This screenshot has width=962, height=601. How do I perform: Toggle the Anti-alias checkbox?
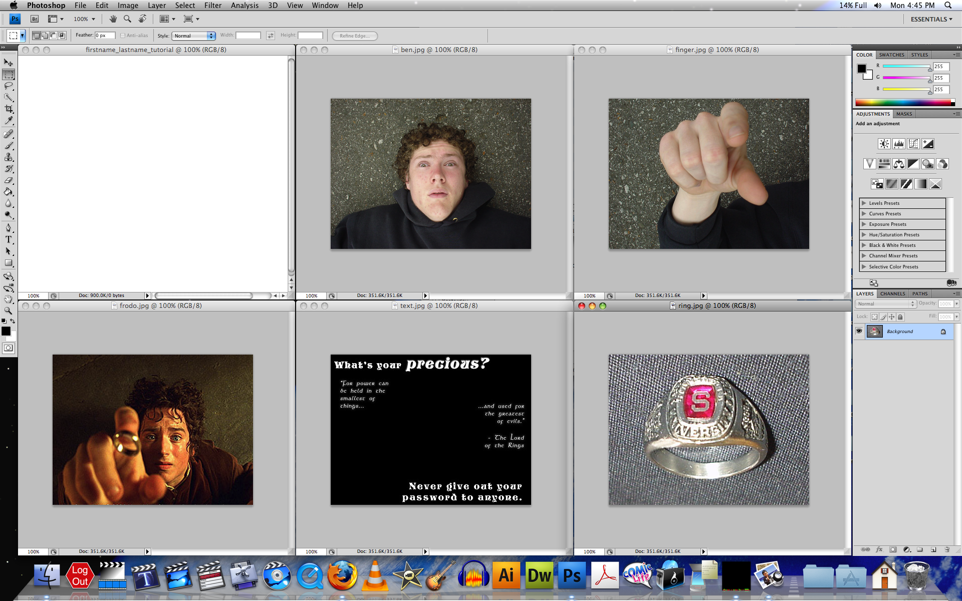point(123,36)
